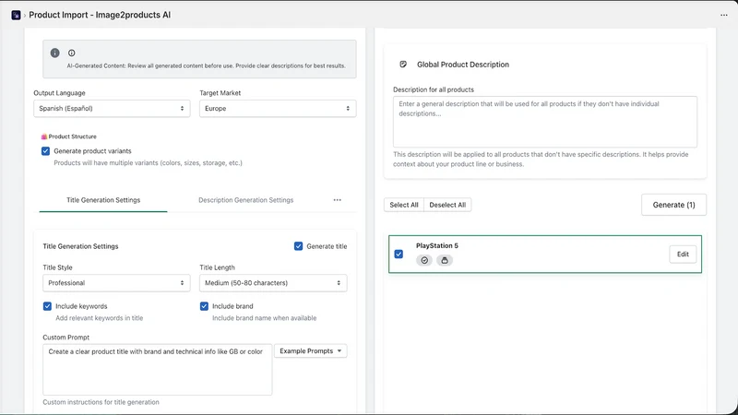
Task: Click the PlayStation 5 bag status icon
Action: pyautogui.click(x=445, y=260)
